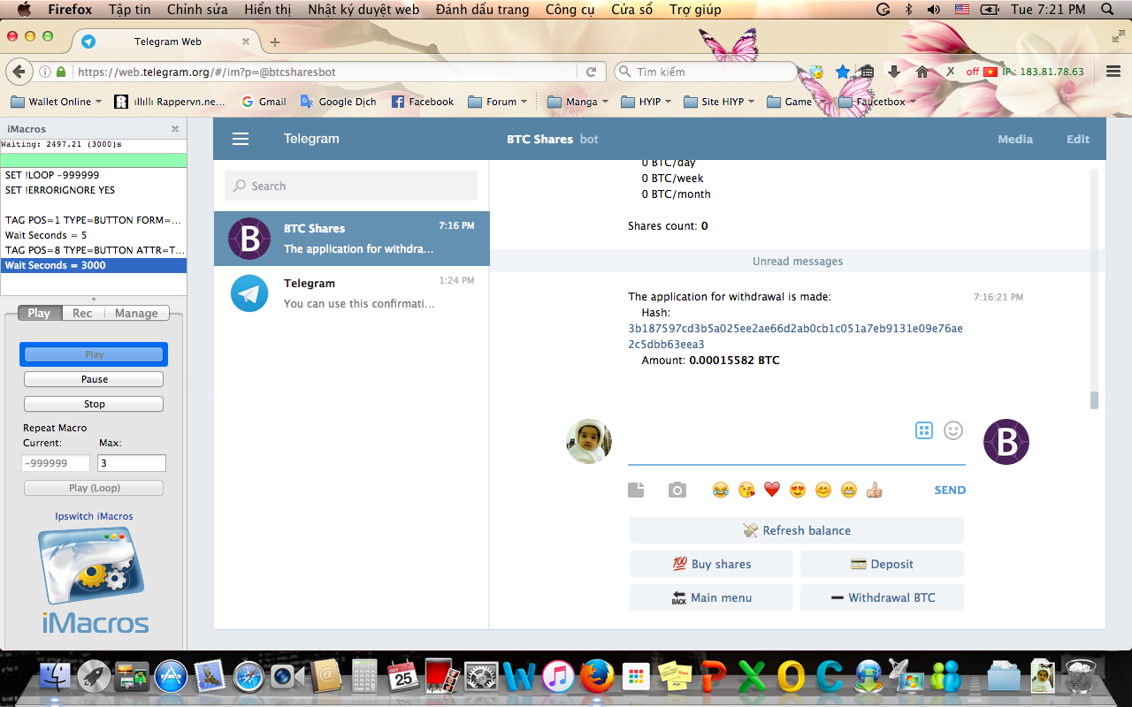The width and height of the screenshot is (1132, 707).
Task: Open the Công cụ menu
Action: [x=570, y=10]
